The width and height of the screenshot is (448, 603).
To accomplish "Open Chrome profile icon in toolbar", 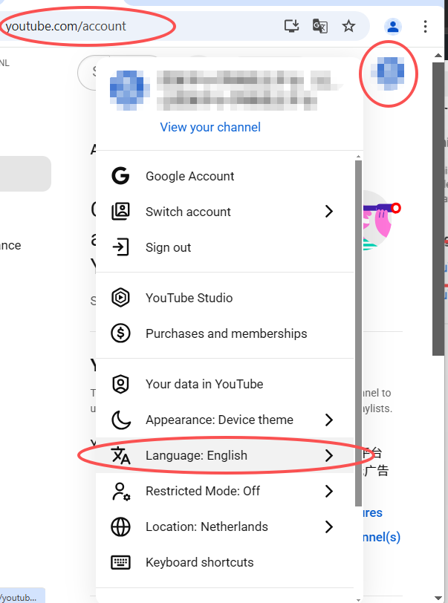I will click(392, 27).
